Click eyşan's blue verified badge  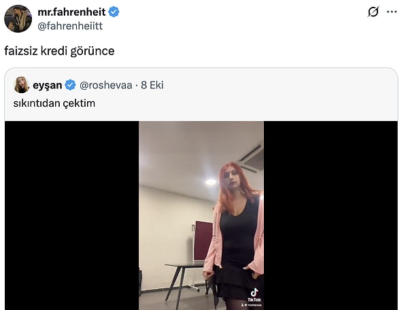pyautogui.click(x=70, y=85)
